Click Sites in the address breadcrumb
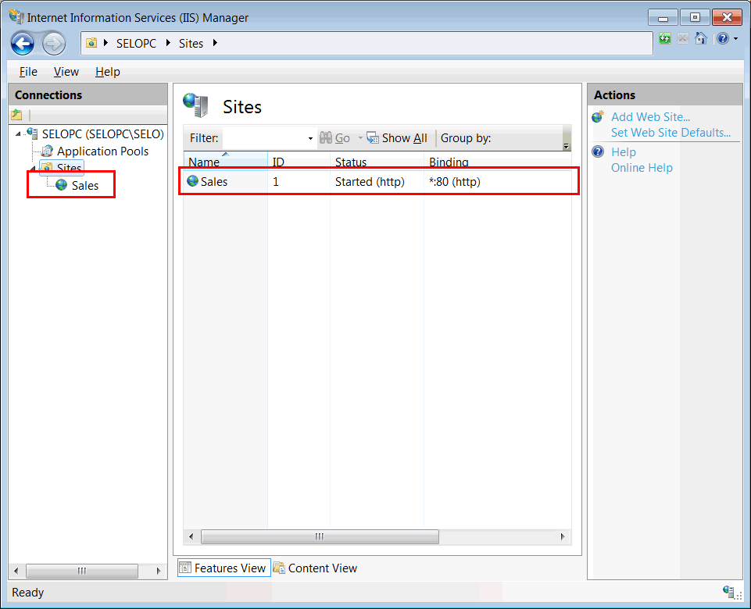751x609 pixels. pyautogui.click(x=191, y=43)
